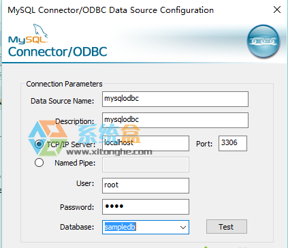Click the Data Source Name label

click(x=62, y=101)
